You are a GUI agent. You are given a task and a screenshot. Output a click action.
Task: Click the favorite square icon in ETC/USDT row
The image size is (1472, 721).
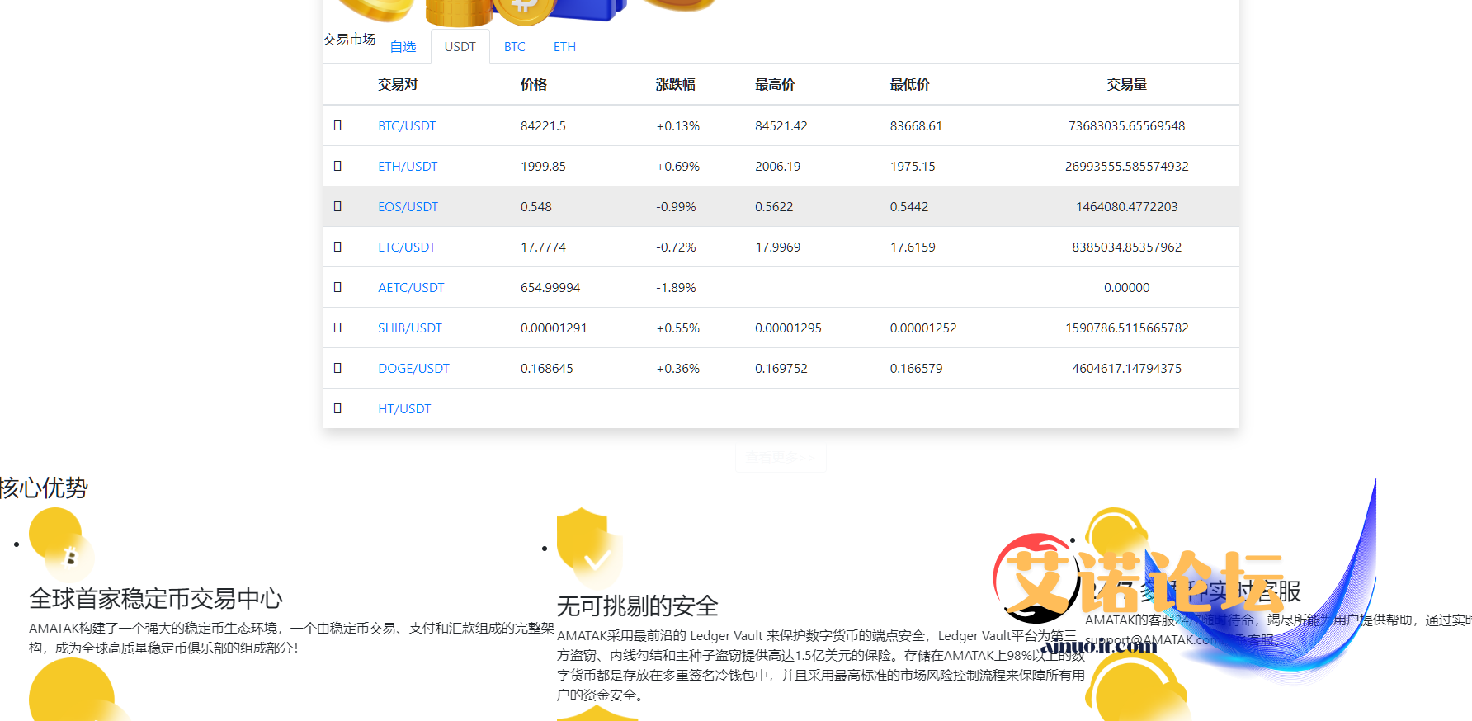pyautogui.click(x=337, y=247)
